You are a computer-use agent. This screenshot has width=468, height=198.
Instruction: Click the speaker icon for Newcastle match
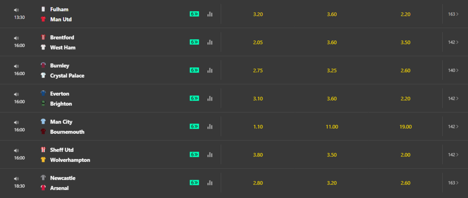(x=16, y=179)
